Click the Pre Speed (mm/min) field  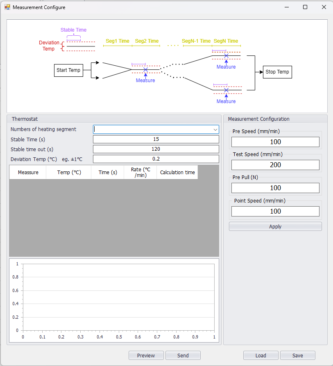click(275, 142)
